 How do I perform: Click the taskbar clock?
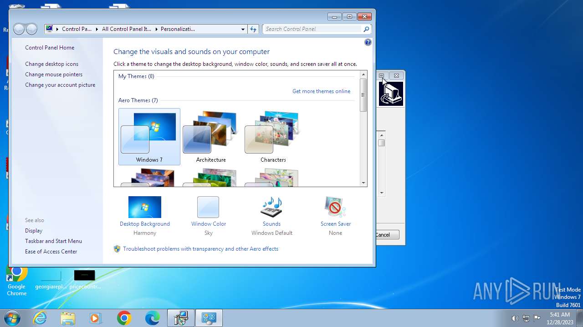point(560,318)
